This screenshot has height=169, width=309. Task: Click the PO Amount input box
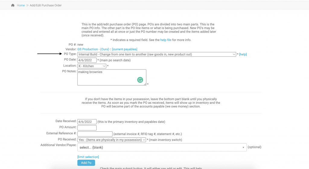pyautogui.click(x=87, y=128)
